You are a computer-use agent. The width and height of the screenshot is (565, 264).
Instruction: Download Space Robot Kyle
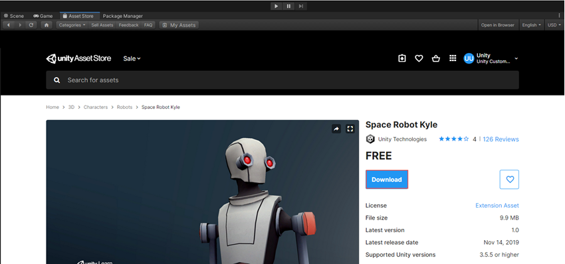pyautogui.click(x=387, y=180)
